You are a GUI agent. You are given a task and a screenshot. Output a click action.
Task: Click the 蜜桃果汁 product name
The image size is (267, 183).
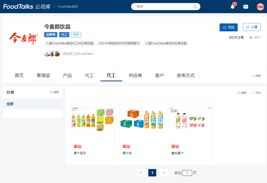point(177,153)
